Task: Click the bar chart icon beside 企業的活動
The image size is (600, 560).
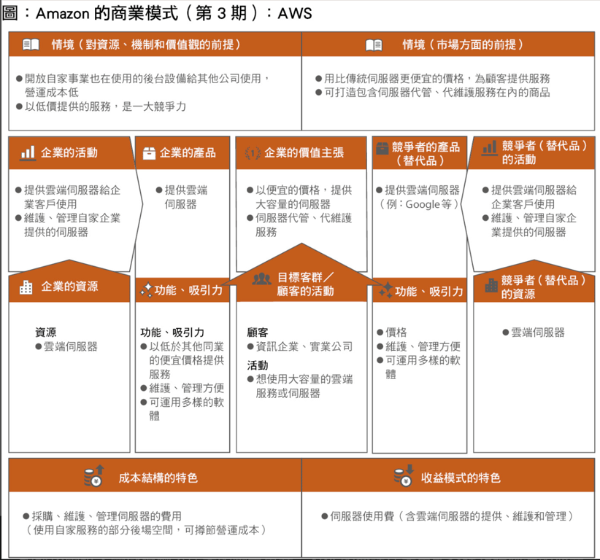Action: (28, 153)
